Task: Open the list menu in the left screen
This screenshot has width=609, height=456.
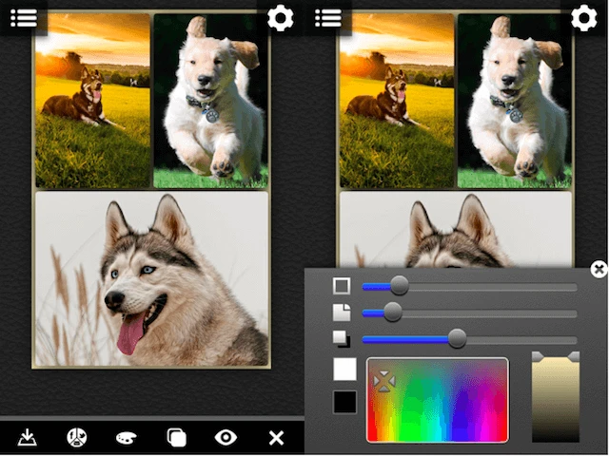Action: coord(24,17)
